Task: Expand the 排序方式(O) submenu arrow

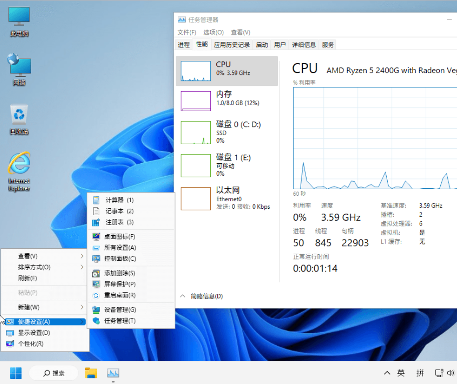Action: [82, 267]
